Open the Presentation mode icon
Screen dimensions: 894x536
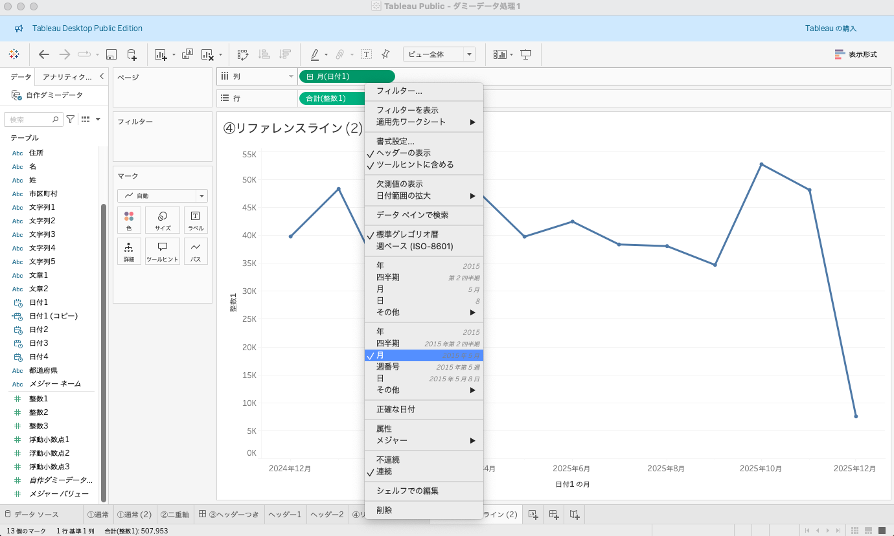[525, 54]
